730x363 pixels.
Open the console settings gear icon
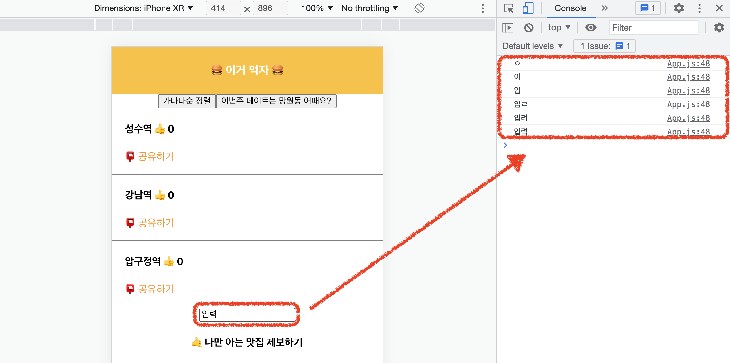(719, 28)
